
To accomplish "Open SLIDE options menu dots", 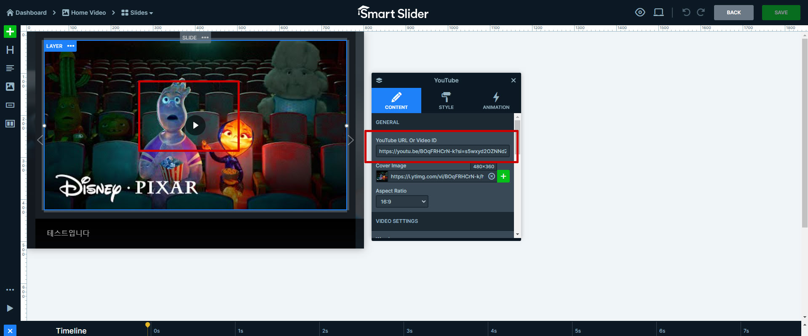I will (x=205, y=37).
